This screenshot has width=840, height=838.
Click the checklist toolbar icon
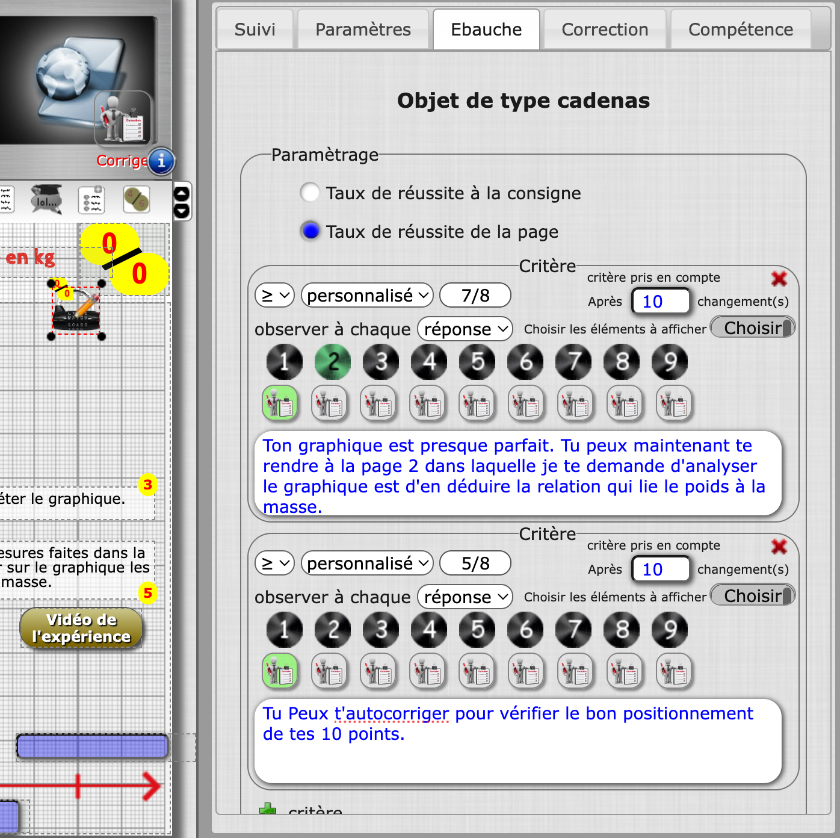(x=91, y=200)
